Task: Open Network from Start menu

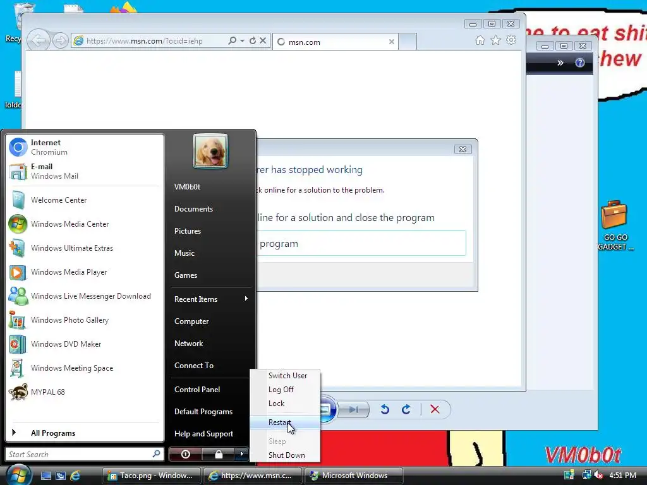Action: [x=188, y=344]
